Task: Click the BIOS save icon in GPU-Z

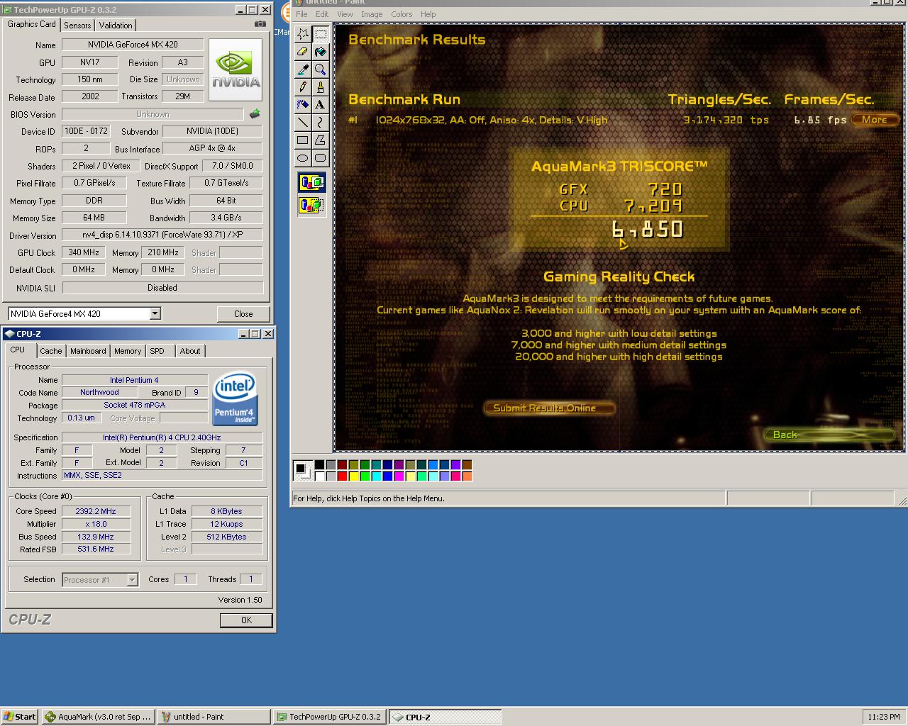Action: point(255,113)
